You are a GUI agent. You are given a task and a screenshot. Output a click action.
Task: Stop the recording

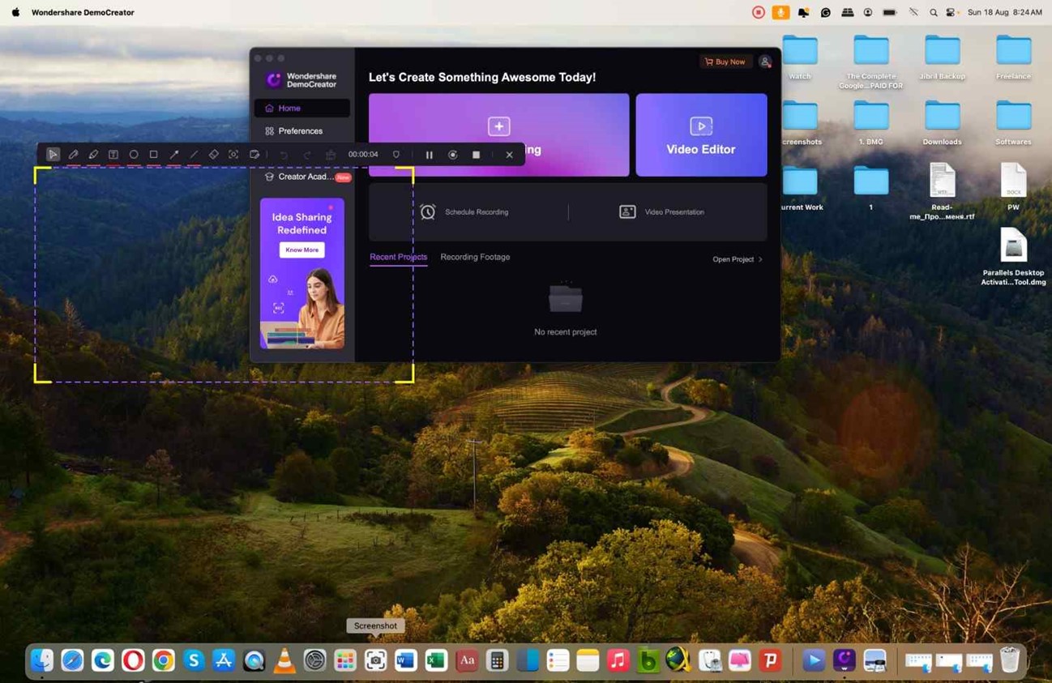(477, 155)
